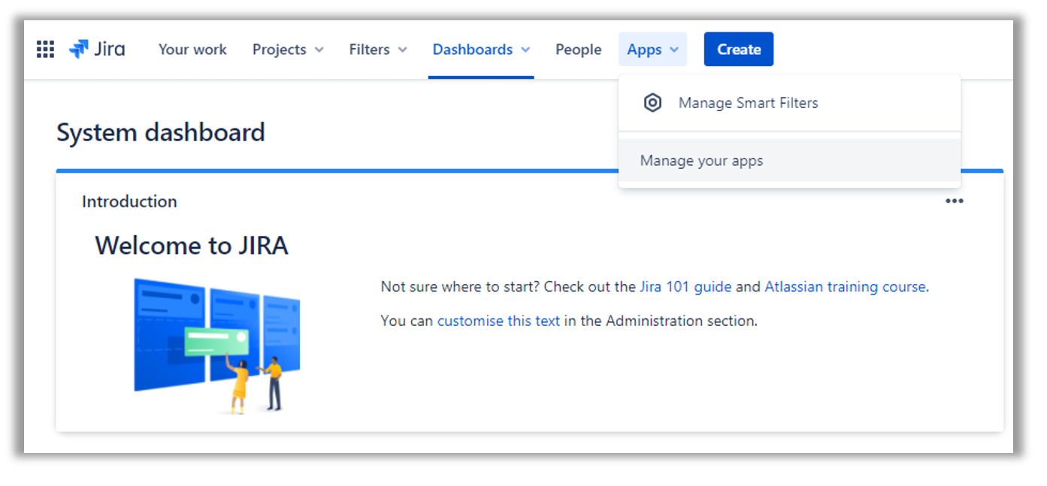
Task: Collapse the Apps dropdown menu
Action: coord(652,50)
